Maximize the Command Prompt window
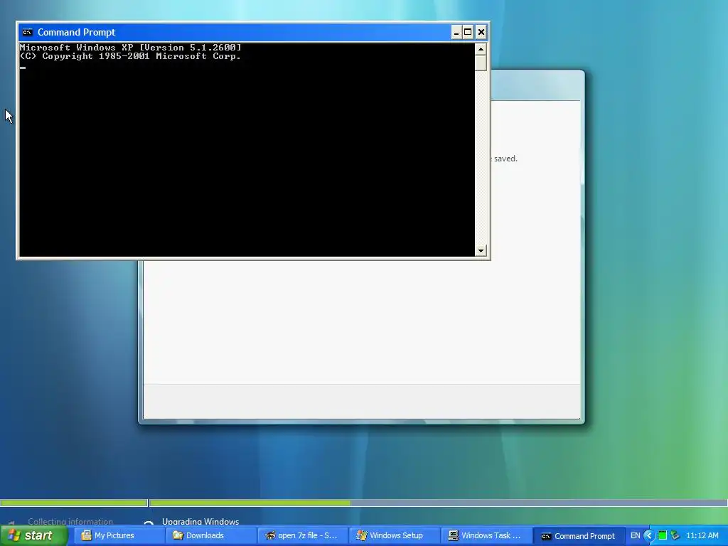Viewport: 728px width, 546px height. tap(468, 32)
